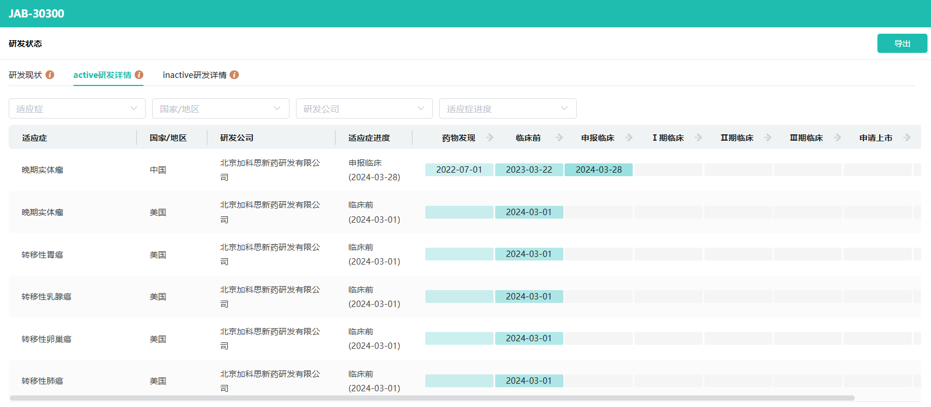The image size is (931, 407).
Task: Click info icon beside inactive研发详情 tab
Action: coord(234,75)
